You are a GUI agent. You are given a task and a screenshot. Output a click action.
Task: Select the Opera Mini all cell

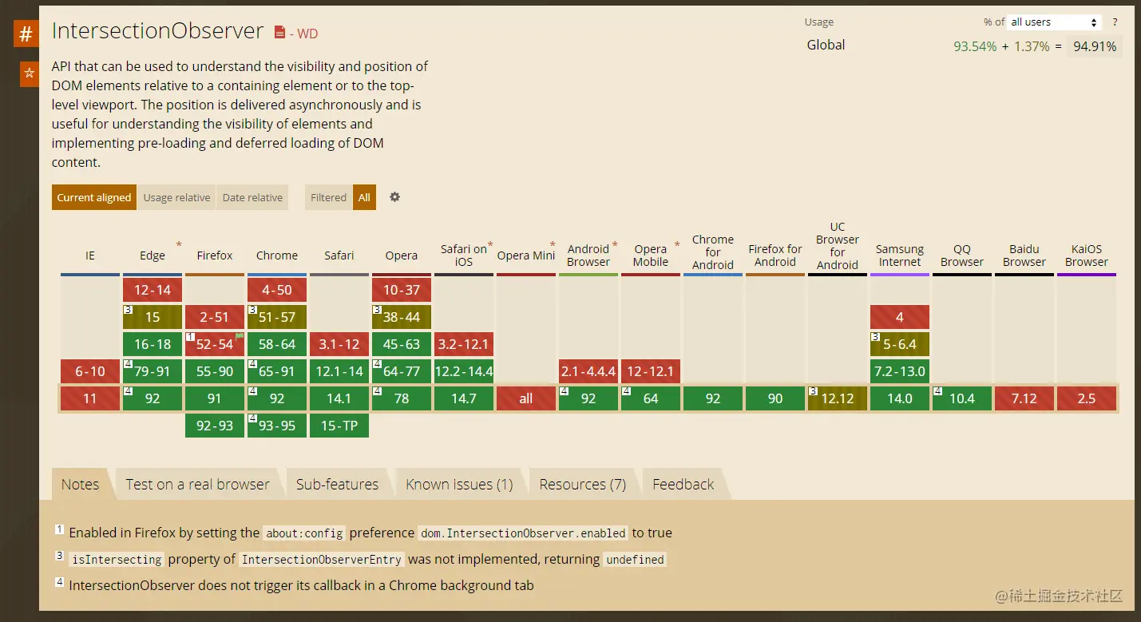(526, 398)
